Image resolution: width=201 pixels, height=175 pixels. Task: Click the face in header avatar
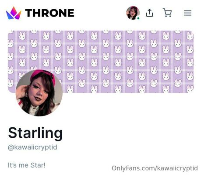[133, 14]
